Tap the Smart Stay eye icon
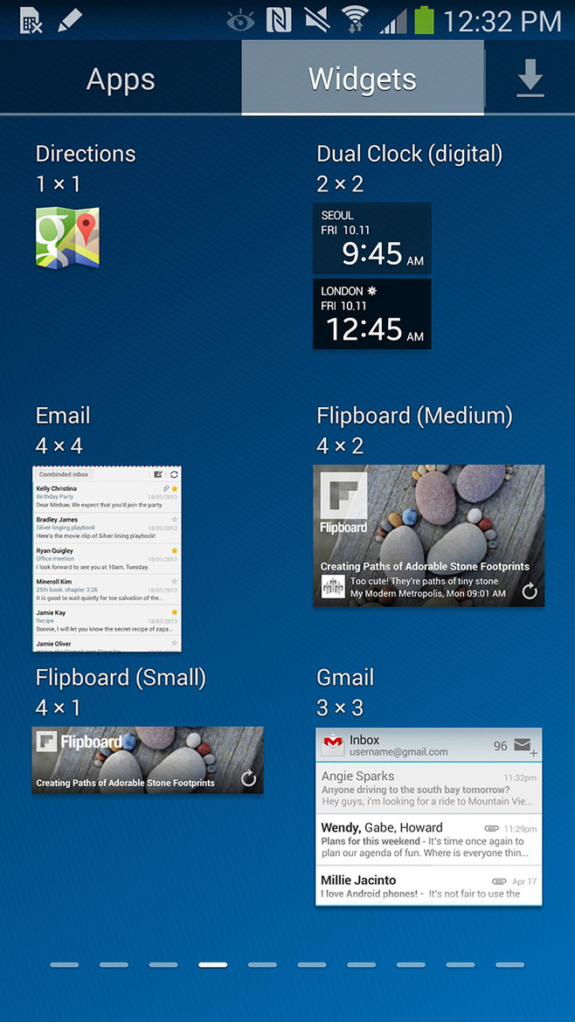The height and width of the screenshot is (1022, 575). point(240,22)
